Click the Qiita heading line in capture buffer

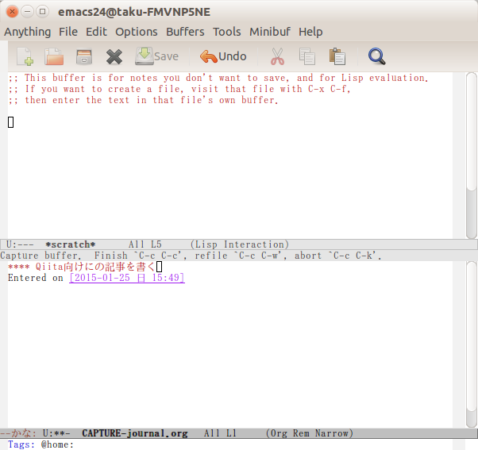click(82, 267)
